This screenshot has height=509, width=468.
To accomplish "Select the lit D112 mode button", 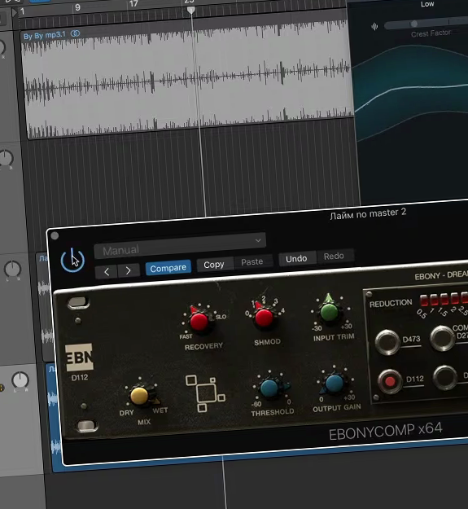I will coord(390,382).
